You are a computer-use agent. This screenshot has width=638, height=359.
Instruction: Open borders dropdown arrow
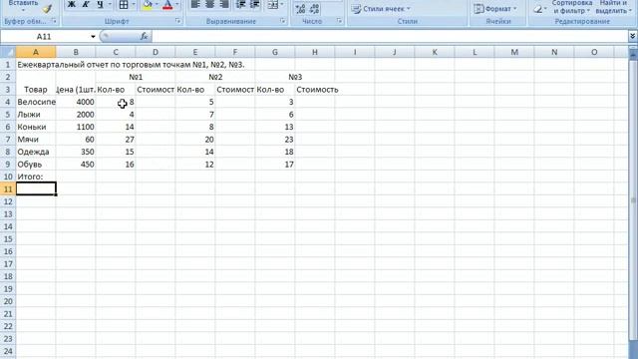(133, 5)
